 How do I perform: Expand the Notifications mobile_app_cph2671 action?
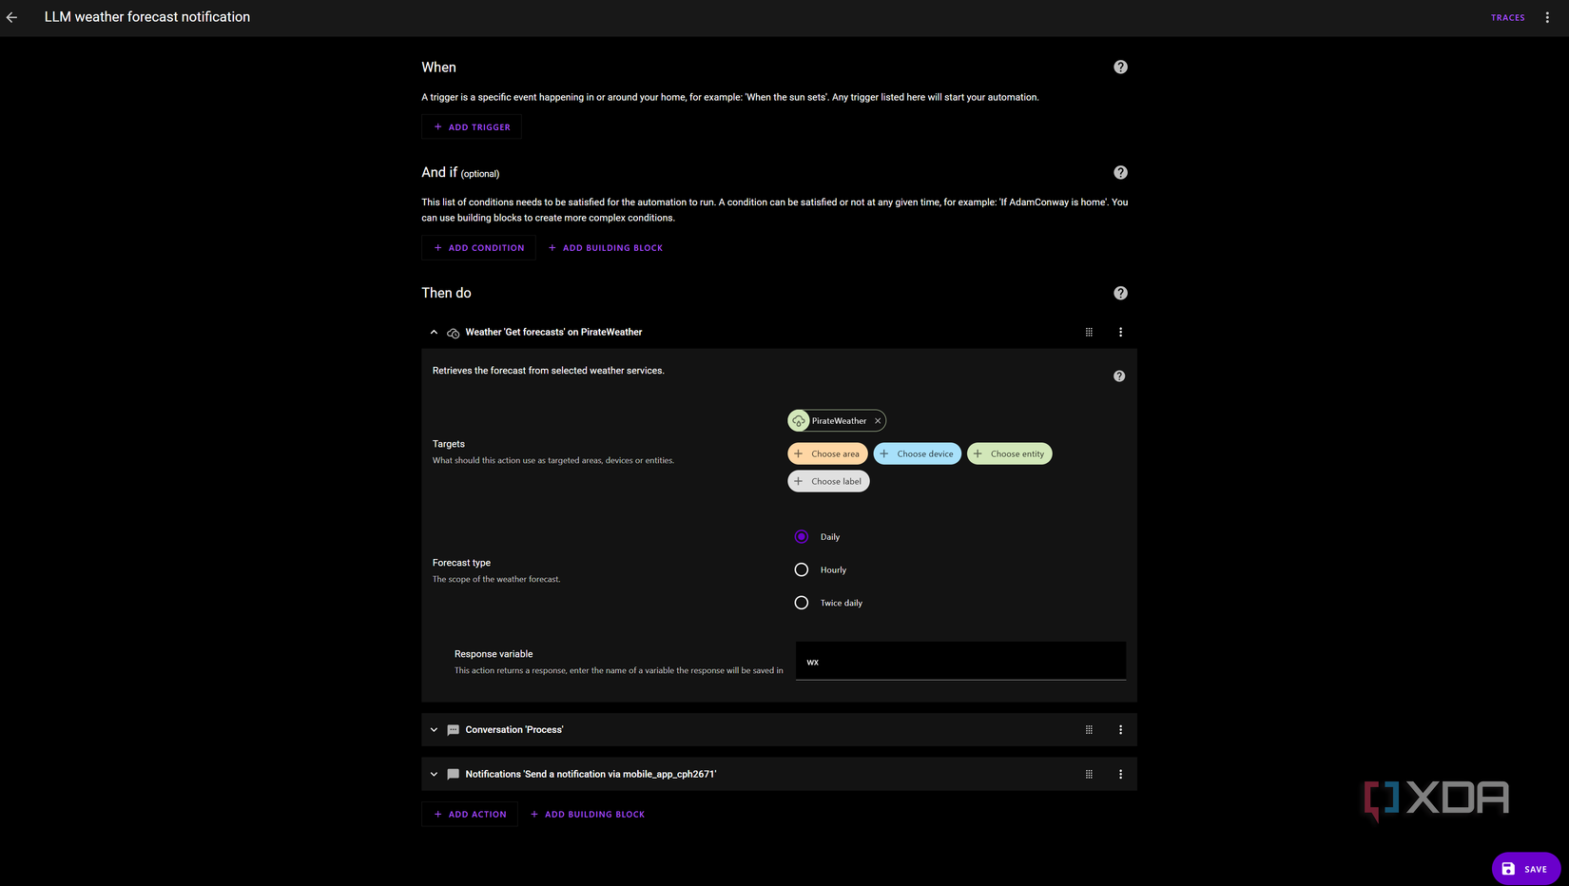click(434, 774)
